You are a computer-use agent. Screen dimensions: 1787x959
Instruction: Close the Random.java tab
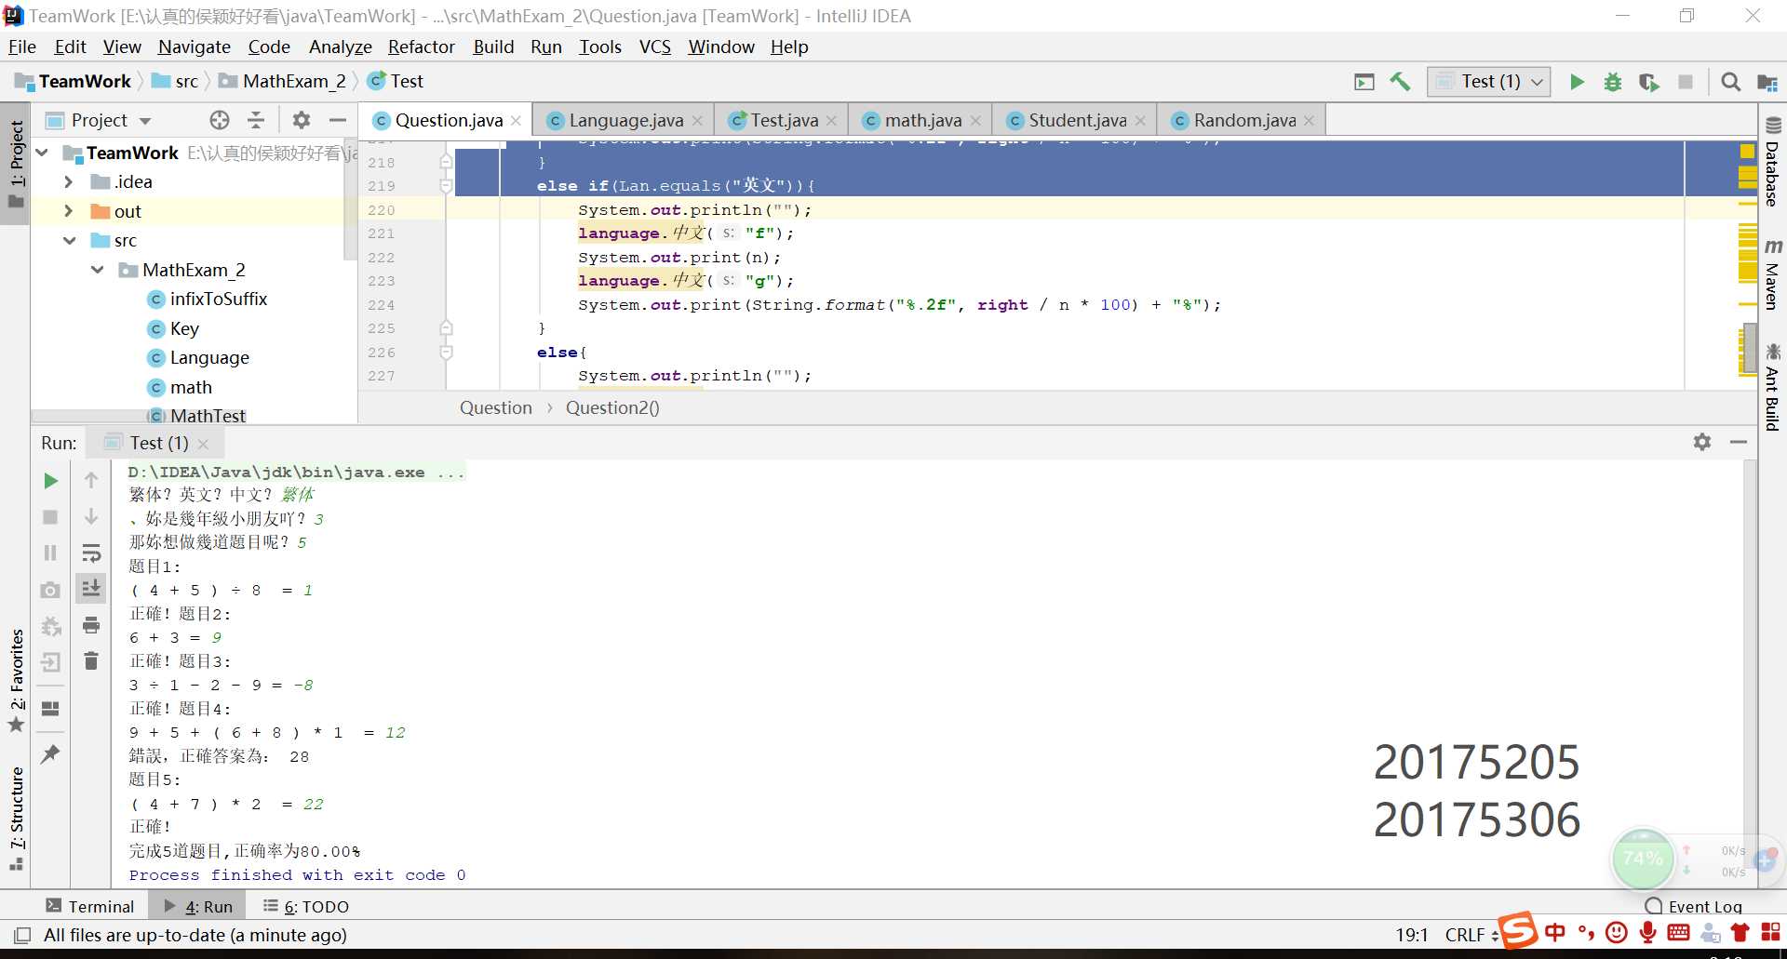click(1309, 121)
